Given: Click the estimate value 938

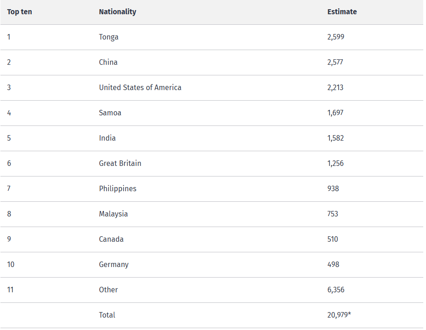Looking at the screenshot, I should point(333,188).
